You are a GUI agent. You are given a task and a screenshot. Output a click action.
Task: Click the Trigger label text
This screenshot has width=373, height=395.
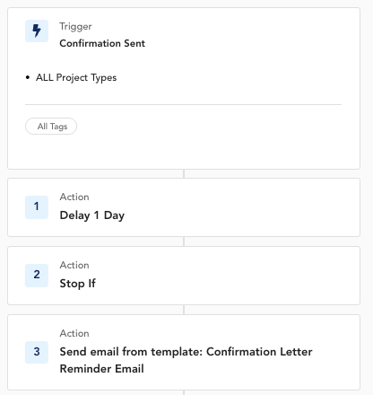pyautogui.click(x=75, y=27)
